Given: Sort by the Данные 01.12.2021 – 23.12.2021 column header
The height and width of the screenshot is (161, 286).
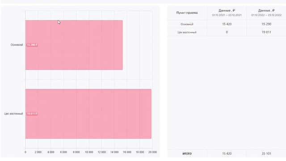Looking at the screenshot, I should coord(227,13).
